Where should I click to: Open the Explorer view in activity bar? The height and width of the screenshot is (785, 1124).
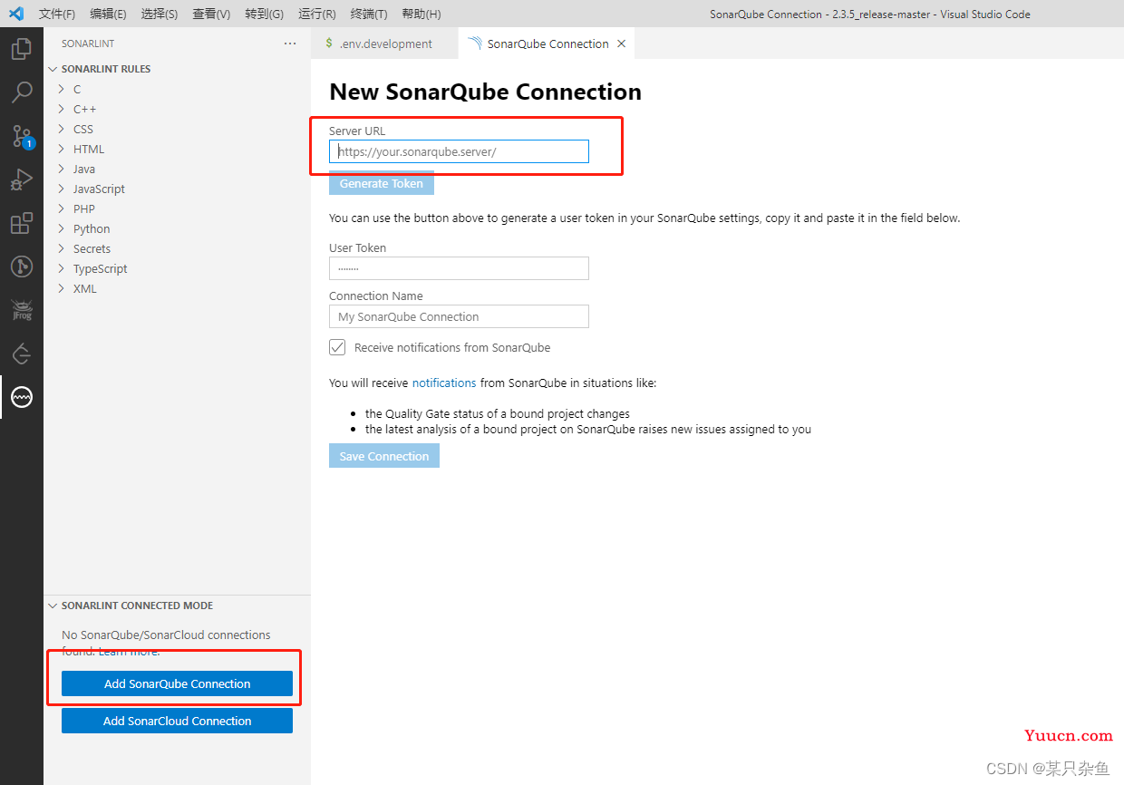tap(22, 48)
